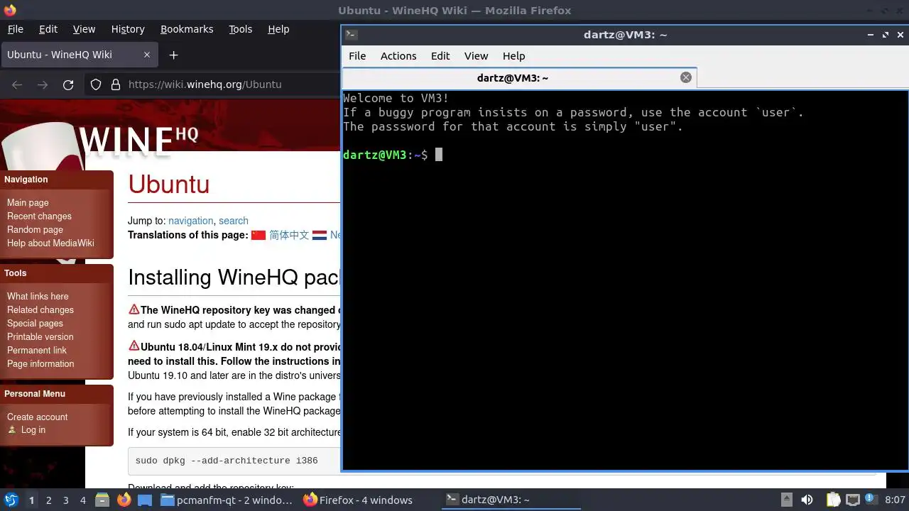Close the Ubuntu - WineHQ Wiki tab

pos(146,55)
